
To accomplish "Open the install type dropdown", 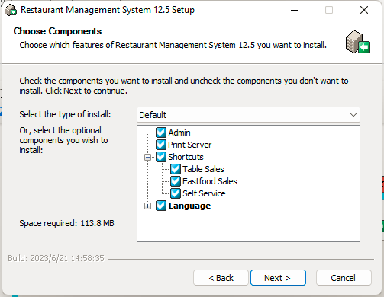I will coord(248,115).
